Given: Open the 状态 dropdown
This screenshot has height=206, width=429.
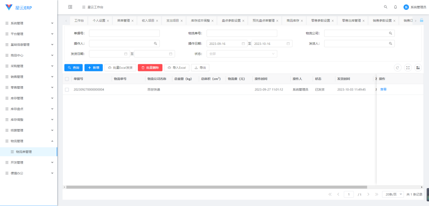Looking at the screenshot, I should click(x=242, y=54).
